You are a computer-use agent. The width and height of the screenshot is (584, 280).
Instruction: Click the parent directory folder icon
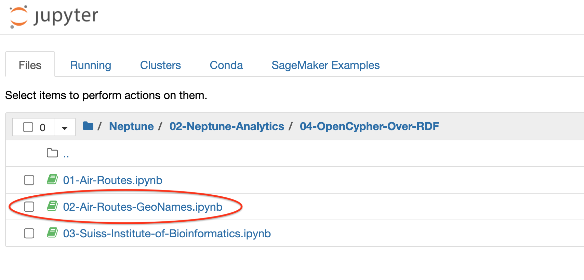pos(52,153)
